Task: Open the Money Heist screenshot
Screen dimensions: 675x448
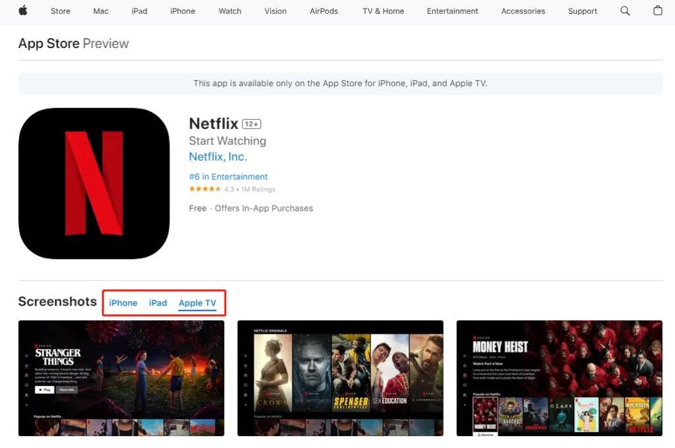Action: click(559, 378)
